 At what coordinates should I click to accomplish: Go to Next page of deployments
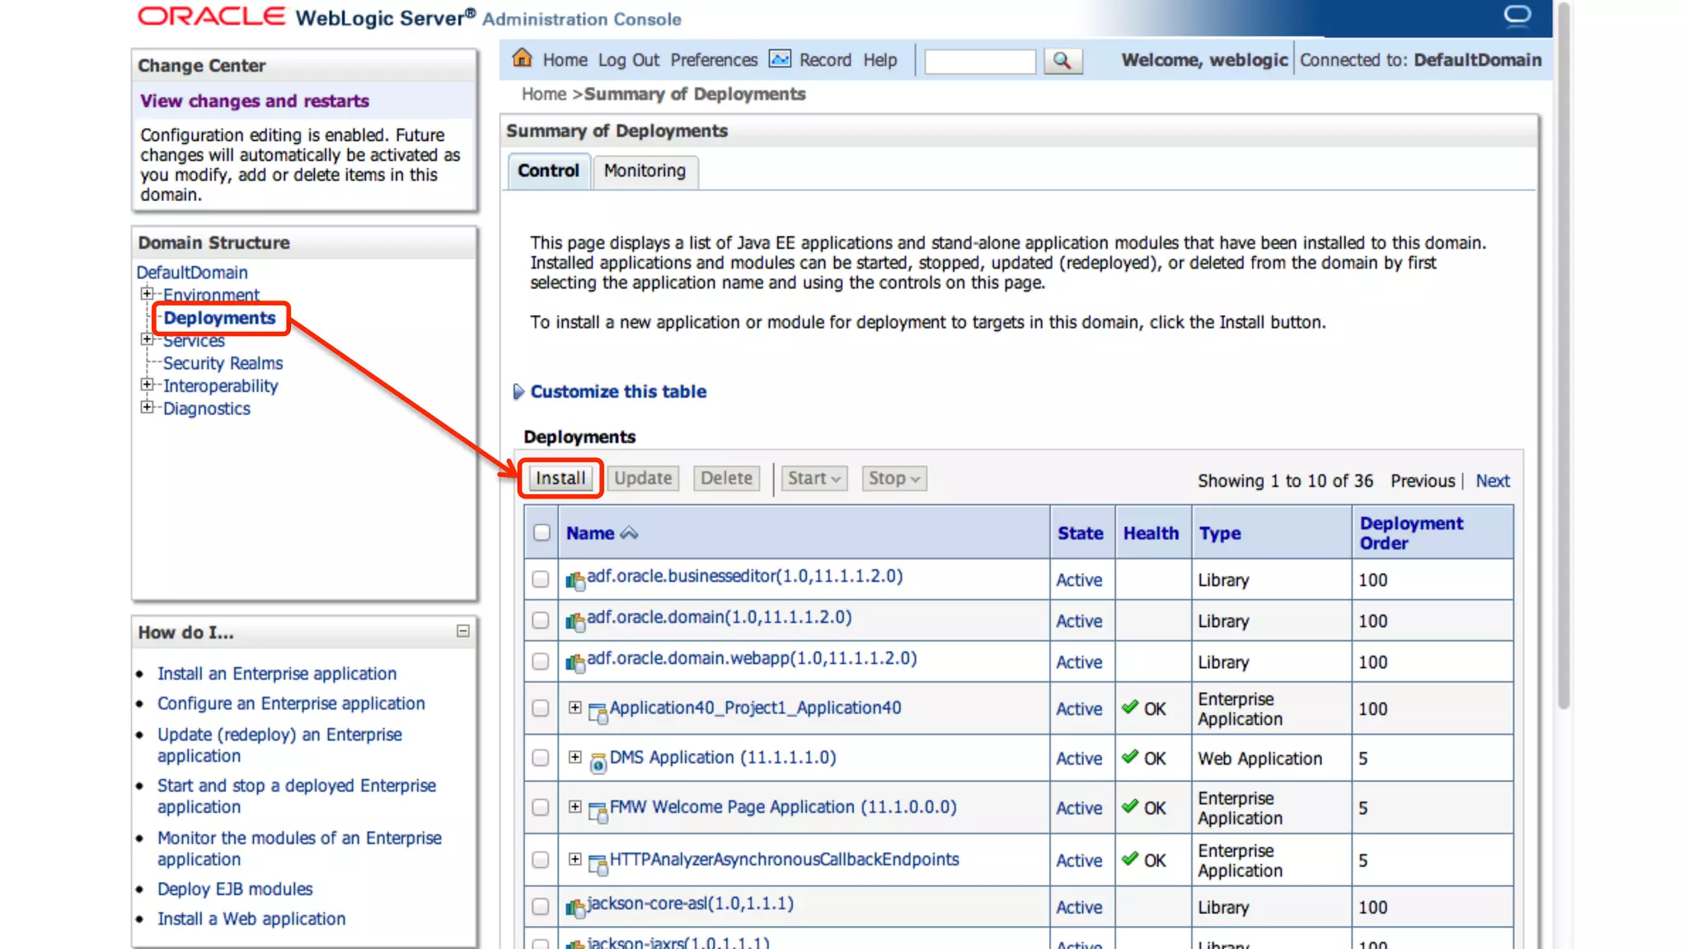click(1492, 481)
